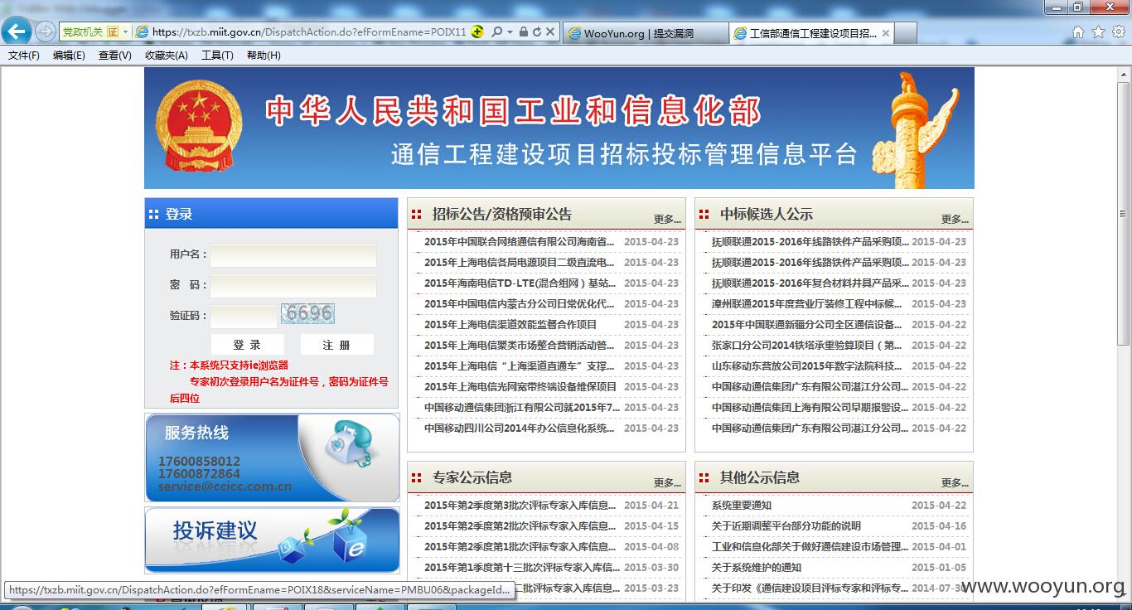Click the lock security icon in address bar
The width and height of the screenshot is (1132, 610).
tap(524, 32)
